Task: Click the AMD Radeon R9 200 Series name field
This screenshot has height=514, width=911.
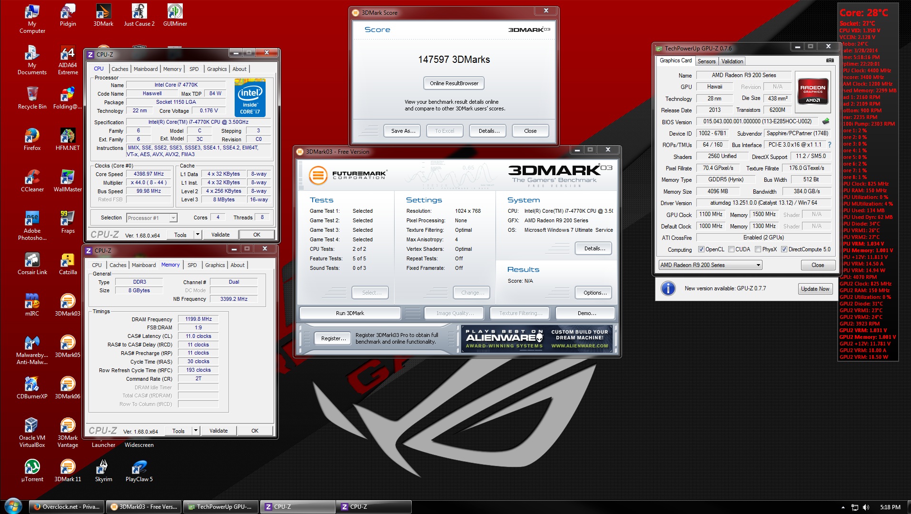Action: click(x=743, y=75)
